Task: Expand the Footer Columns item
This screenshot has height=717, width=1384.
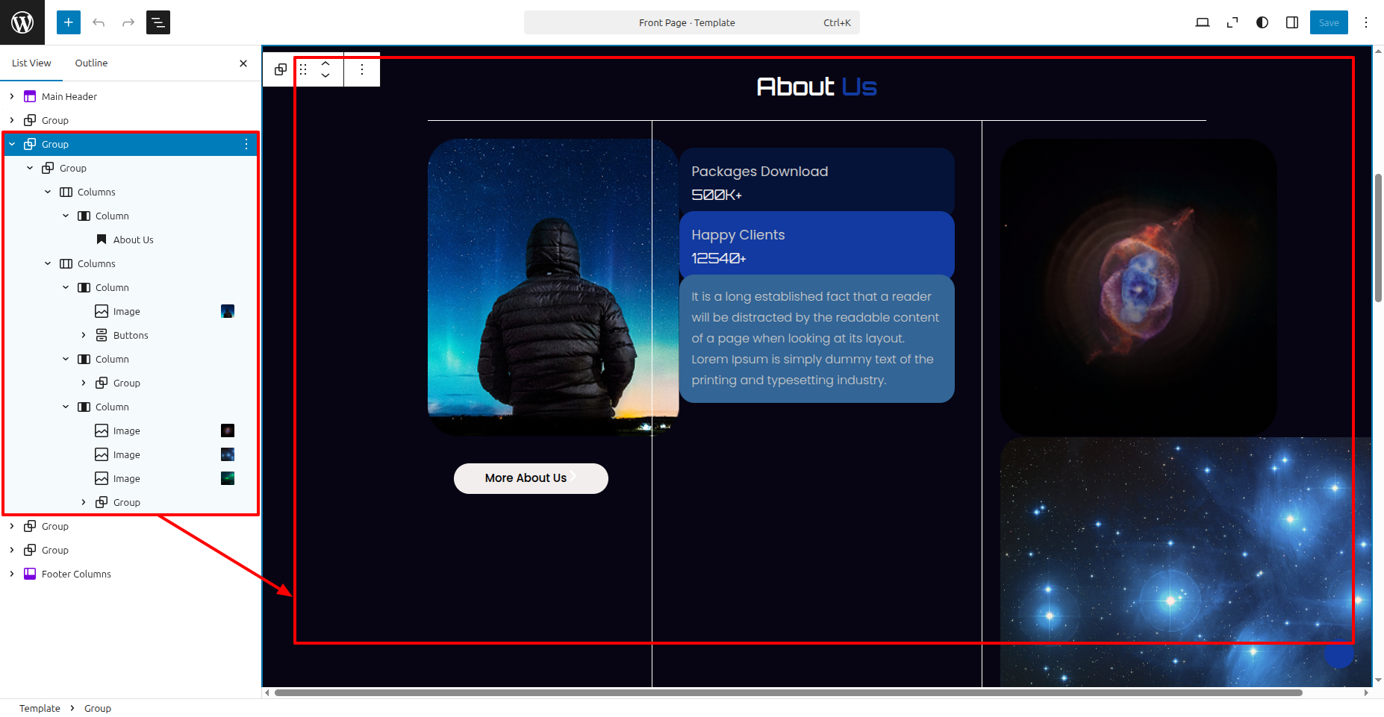Action: (12, 574)
